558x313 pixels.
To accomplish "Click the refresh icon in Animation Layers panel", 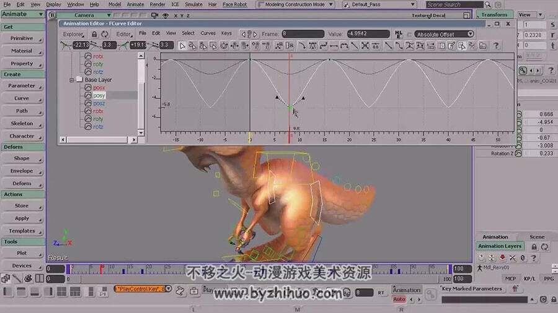I will 544,246.
